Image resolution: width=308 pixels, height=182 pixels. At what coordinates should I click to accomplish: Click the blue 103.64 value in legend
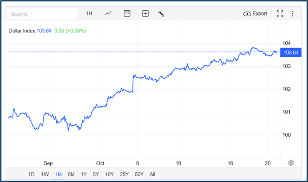point(44,31)
